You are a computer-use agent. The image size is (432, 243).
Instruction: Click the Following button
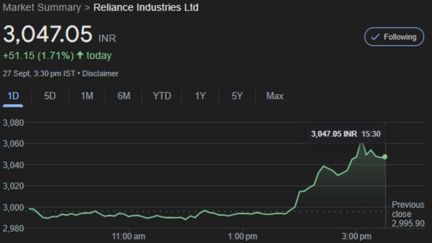394,37
